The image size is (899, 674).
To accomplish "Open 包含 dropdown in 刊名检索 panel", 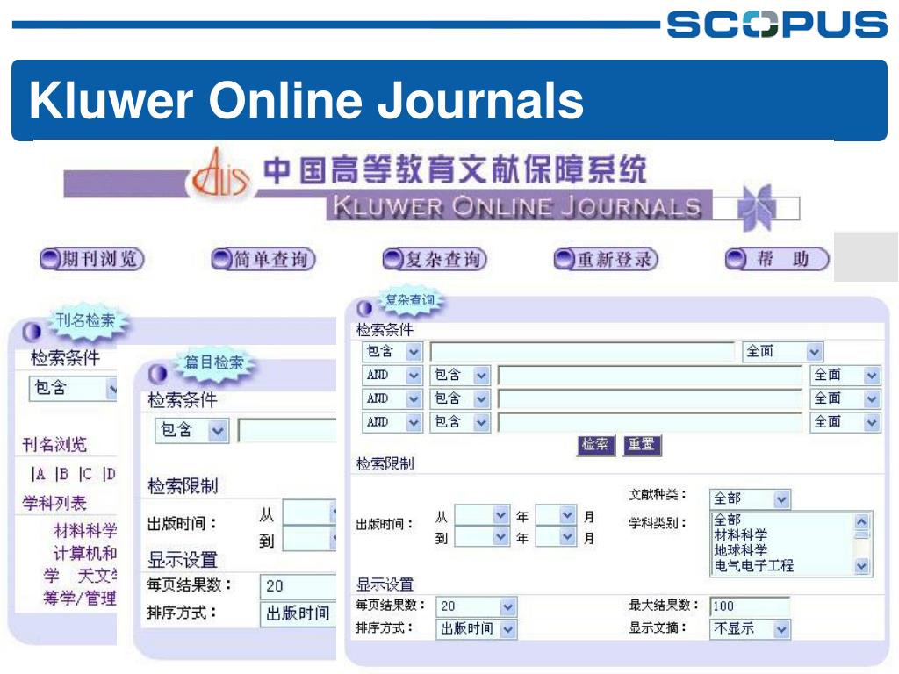I will (x=73, y=388).
